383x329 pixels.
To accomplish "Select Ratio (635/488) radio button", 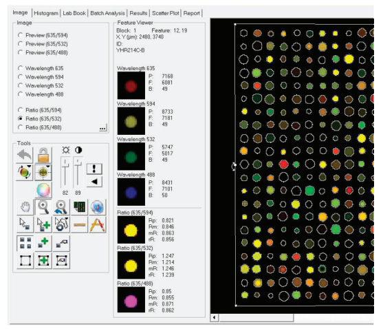I will coord(21,127).
